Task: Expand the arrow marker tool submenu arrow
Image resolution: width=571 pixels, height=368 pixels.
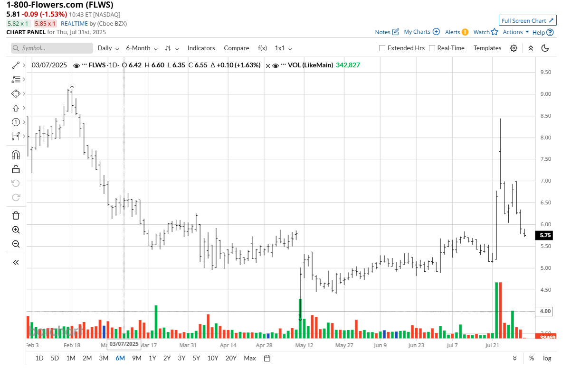Action: click(24, 108)
